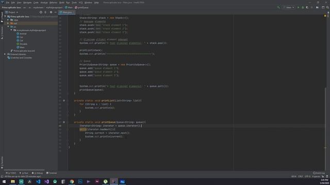The image size is (330, 185).
Task: Toggle the Run tool window button
Action: pos(24,173)
